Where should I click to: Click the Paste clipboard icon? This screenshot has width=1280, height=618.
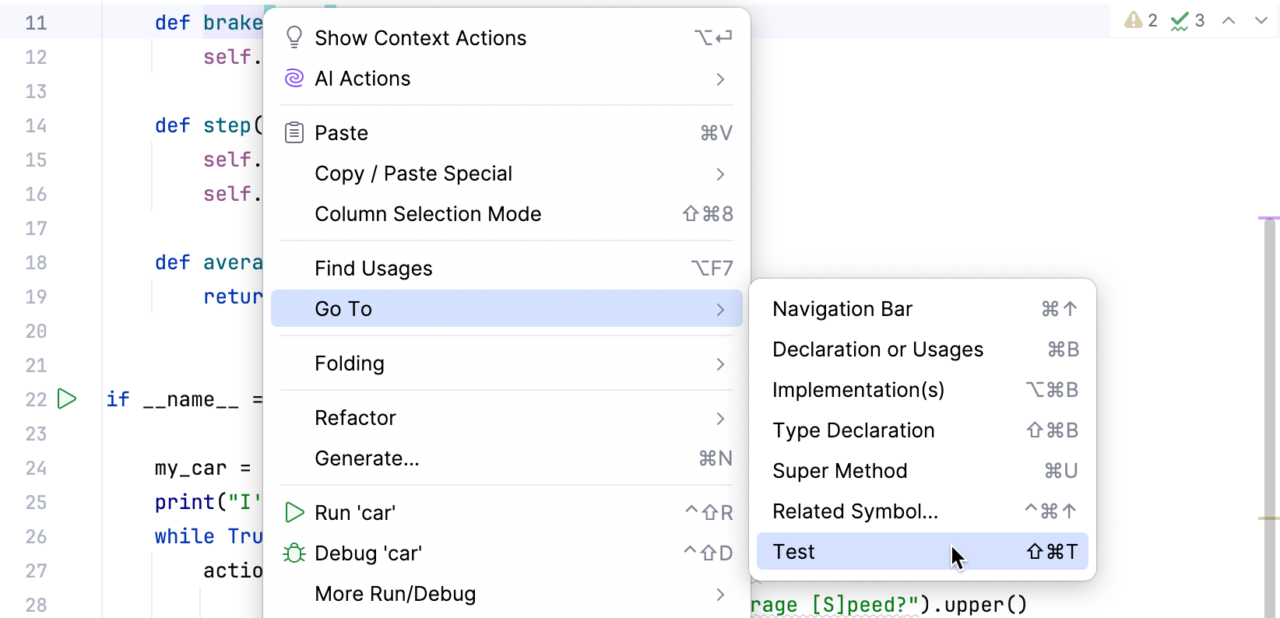294,133
